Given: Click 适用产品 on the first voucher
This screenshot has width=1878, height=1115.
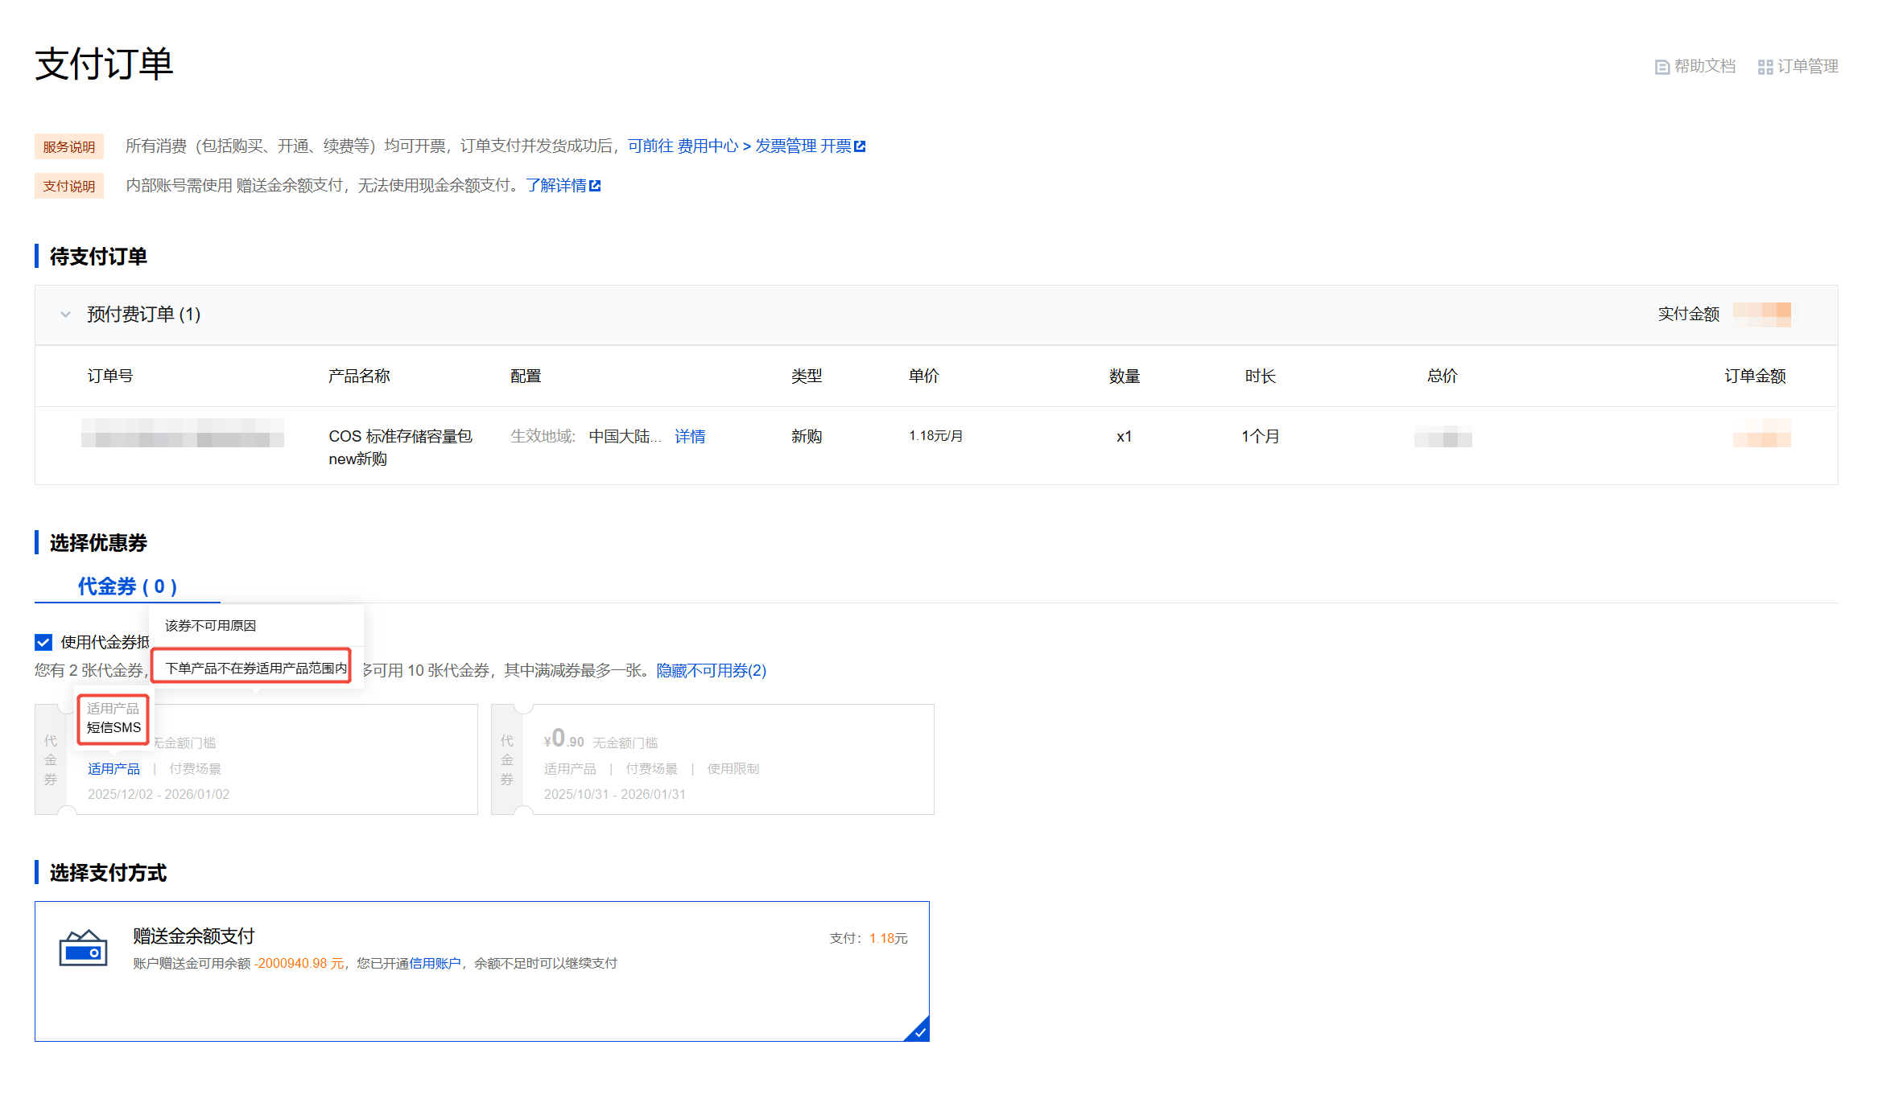Looking at the screenshot, I should click(x=114, y=769).
